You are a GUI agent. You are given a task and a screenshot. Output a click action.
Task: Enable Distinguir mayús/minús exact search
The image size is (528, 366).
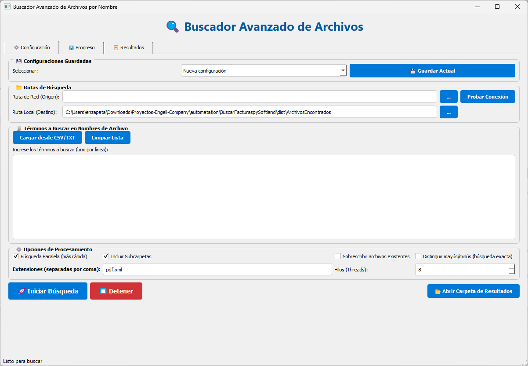pos(418,256)
